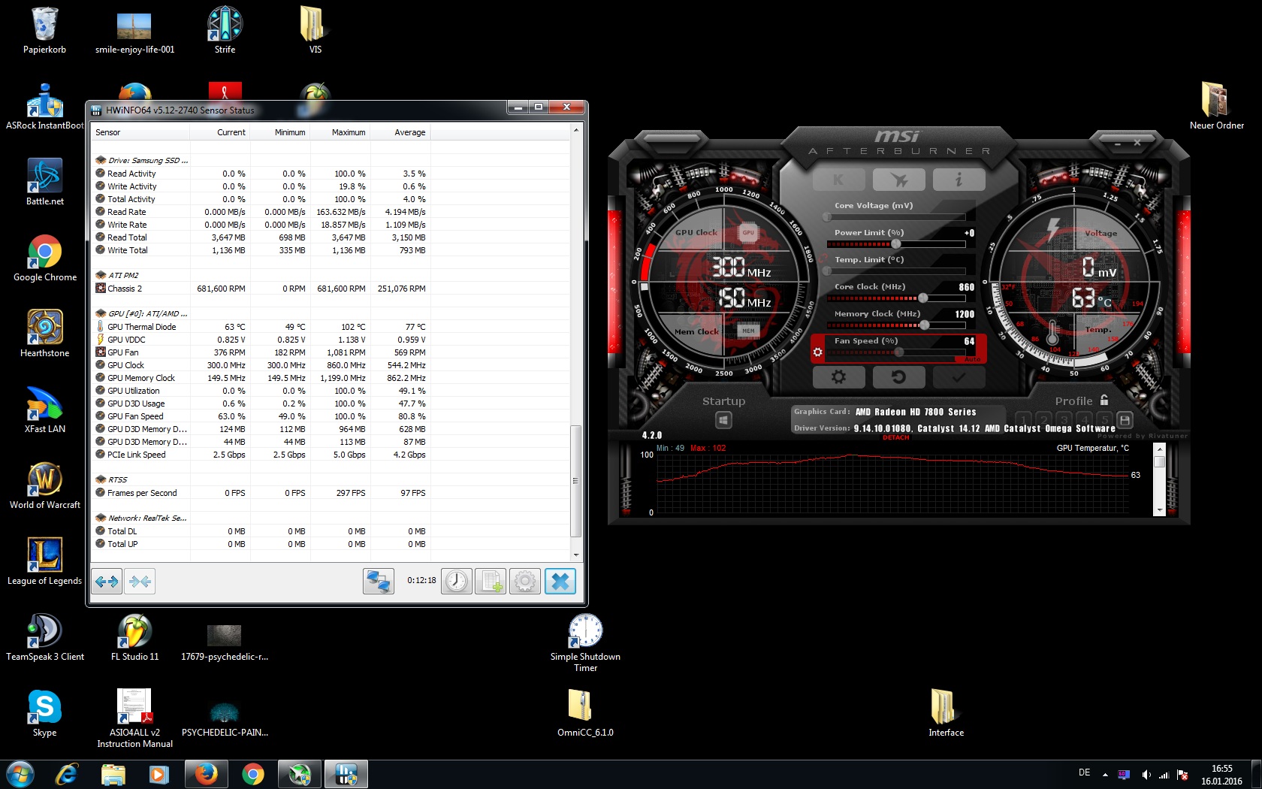Screen dimensions: 1262x789
Task: Reset Afterburner settings with the circular arrow
Action: tap(898, 377)
